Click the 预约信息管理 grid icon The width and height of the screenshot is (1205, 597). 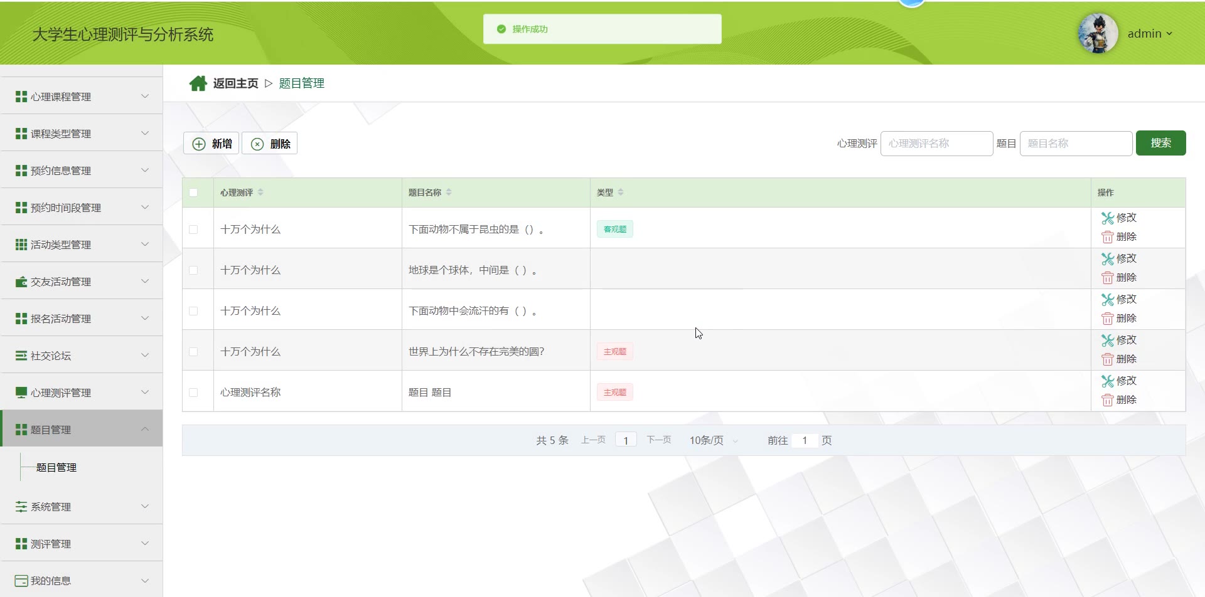[21, 171]
